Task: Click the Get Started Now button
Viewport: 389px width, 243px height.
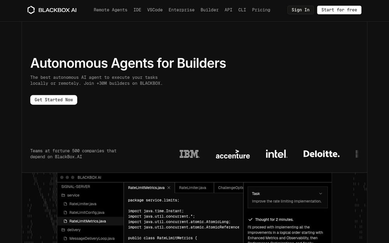Action: pos(54,100)
